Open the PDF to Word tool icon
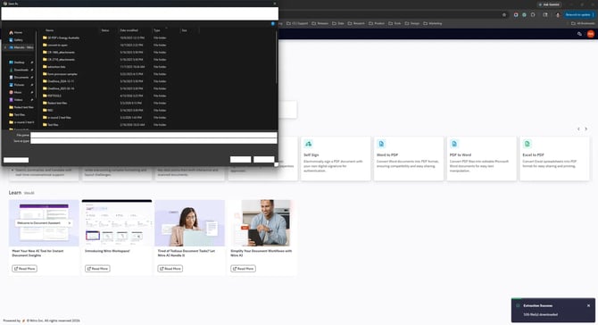This screenshot has width=598, height=325. click(453, 144)
